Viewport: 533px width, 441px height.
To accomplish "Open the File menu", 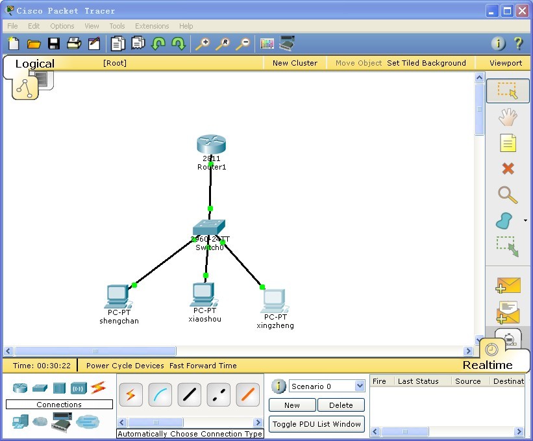I will click(x=12, y=26).
